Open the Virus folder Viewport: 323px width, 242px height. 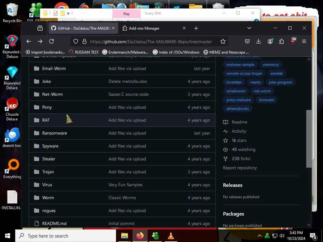47,185
